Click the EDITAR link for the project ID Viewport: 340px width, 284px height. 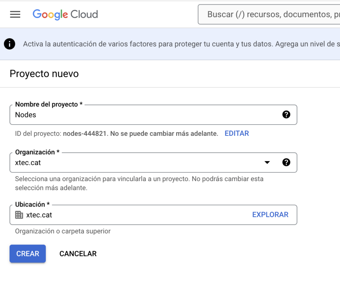click(x=237, y=134)
